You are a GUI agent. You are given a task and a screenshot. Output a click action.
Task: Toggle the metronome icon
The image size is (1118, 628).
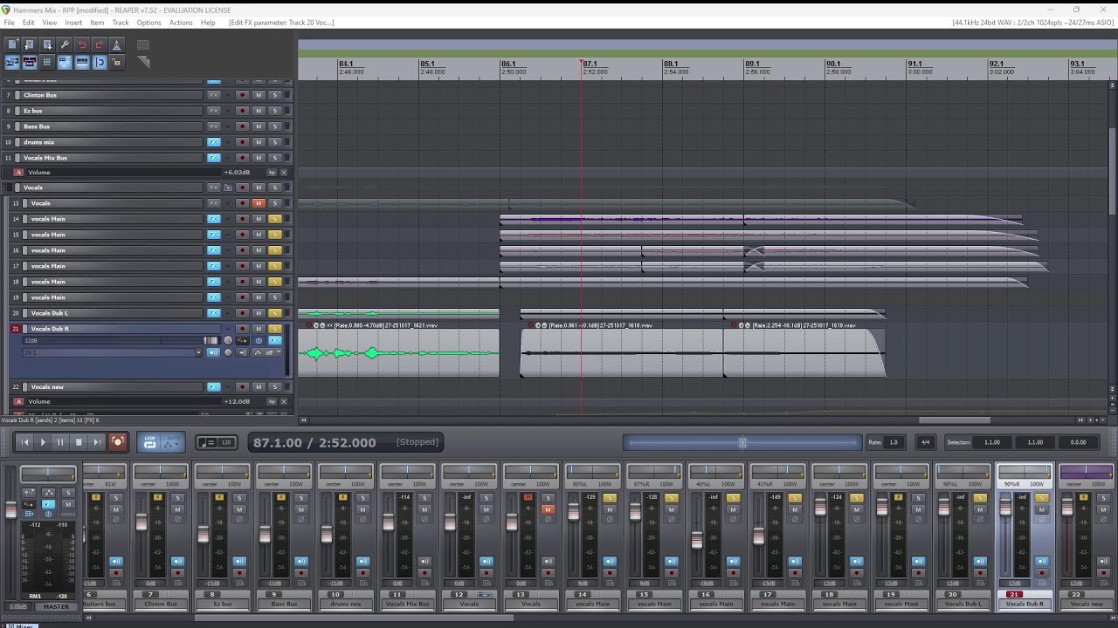tap(117, 44)
